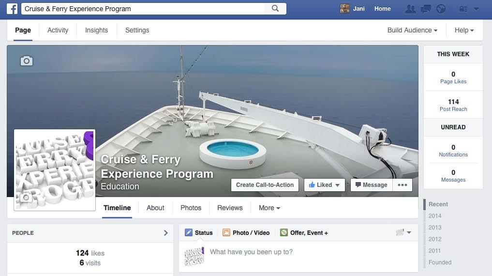492x276 pixels.
Task: Click the Message button
Action: click(x=371, y=185)
